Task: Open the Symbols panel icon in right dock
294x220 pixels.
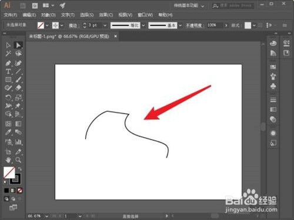Action: click(273, 86)
